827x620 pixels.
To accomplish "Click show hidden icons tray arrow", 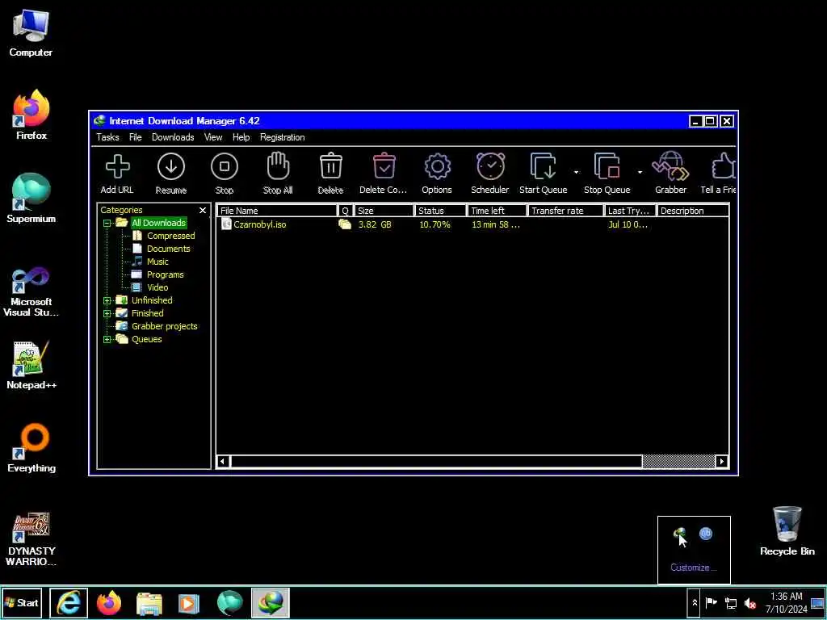I will (695, 603).
